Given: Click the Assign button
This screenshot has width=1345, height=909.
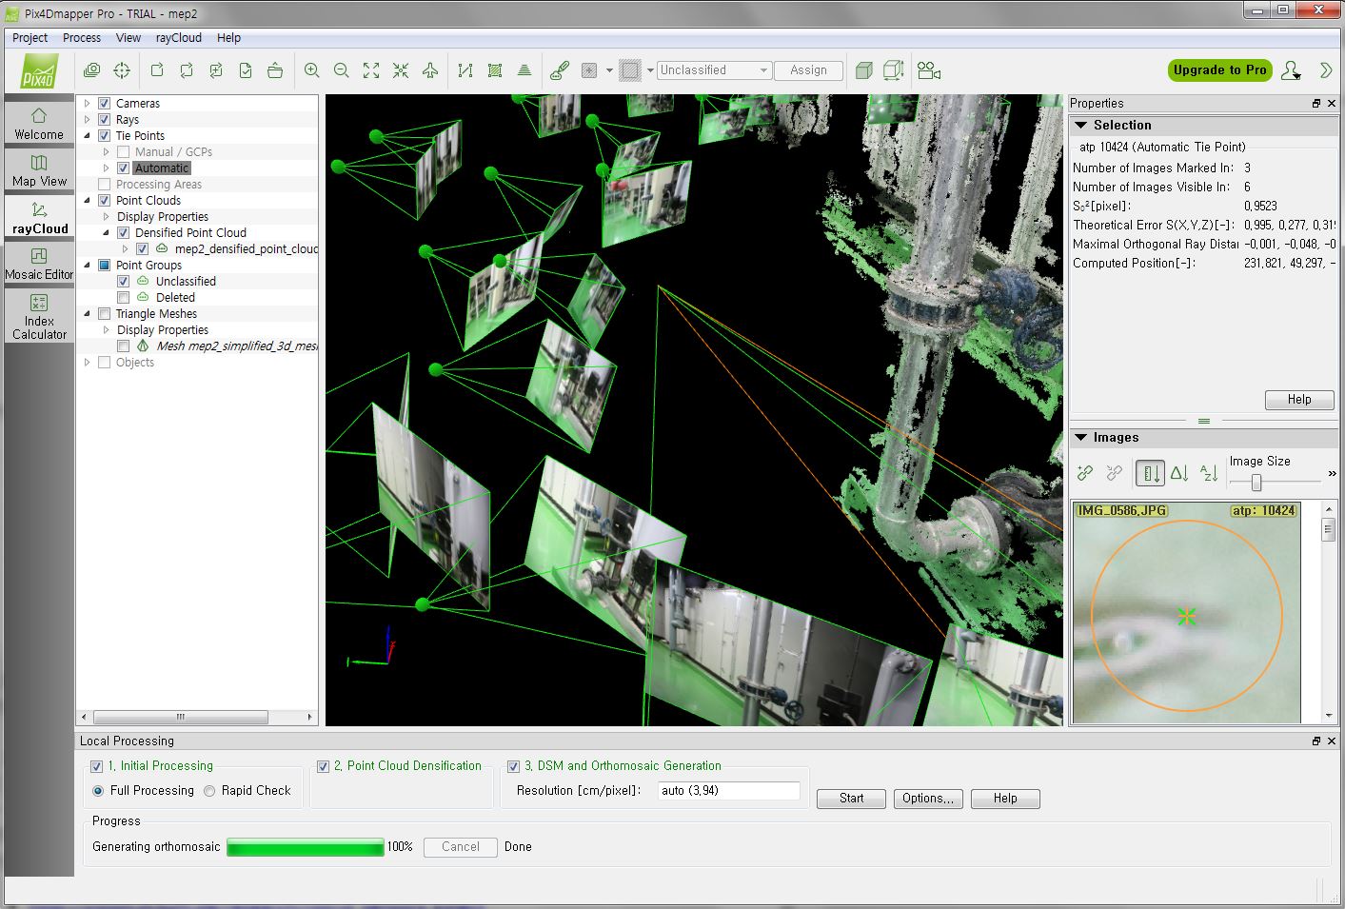Looking at the screenshot, I should 808,70.
